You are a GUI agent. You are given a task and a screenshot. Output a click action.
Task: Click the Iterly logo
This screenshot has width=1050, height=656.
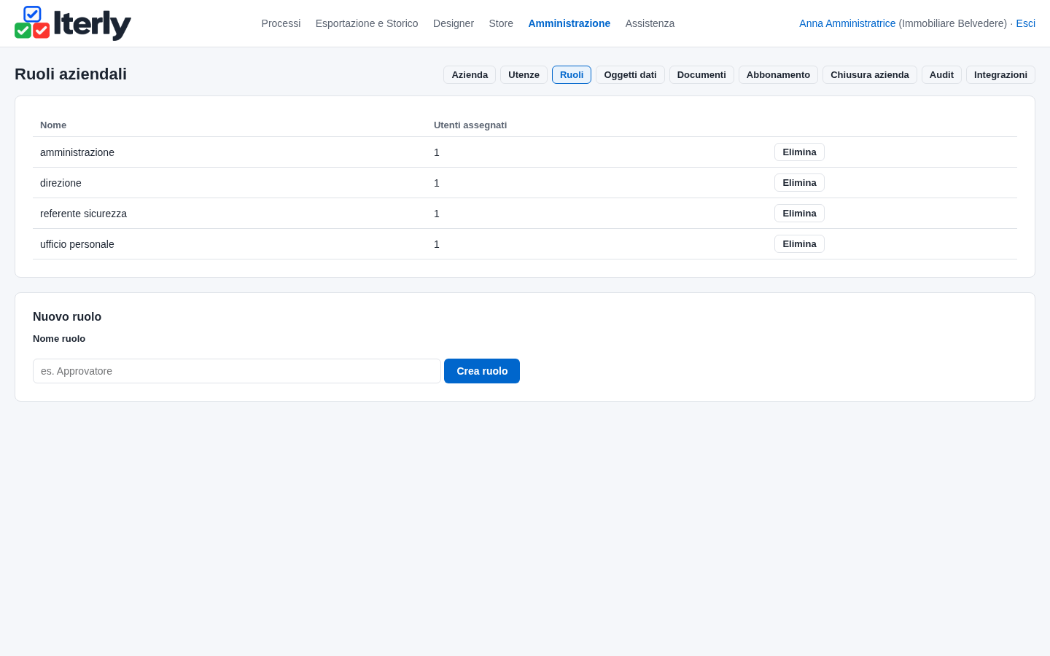(73, 23)
